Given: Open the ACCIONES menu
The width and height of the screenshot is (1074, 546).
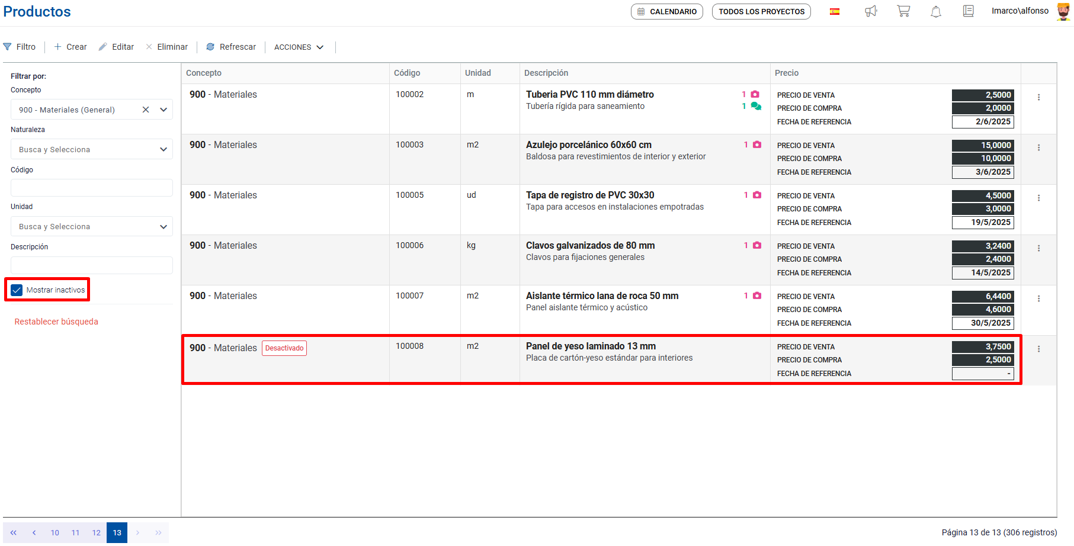Looking at the screenshot, I should [x=299, y=47].
